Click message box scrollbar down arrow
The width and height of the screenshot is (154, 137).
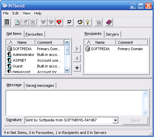coord(145,112)
